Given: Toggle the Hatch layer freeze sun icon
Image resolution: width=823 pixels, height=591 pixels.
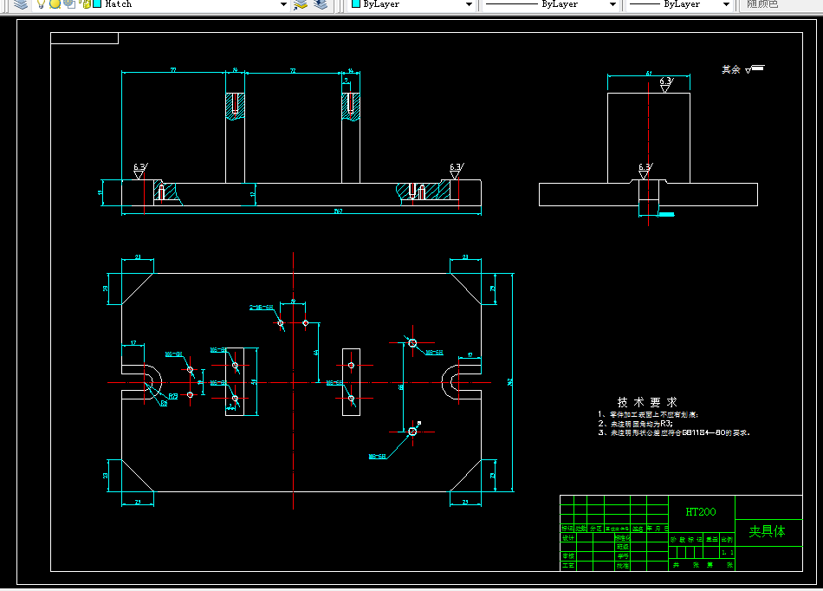Looking at the screenshot, I should [55, 4].
